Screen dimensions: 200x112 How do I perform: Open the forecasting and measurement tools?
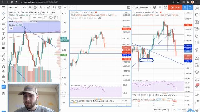point(3,43)
